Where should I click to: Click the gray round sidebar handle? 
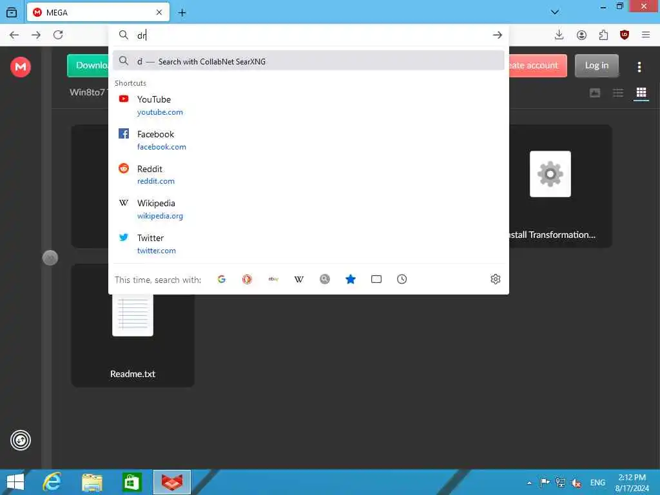point(50,258)
